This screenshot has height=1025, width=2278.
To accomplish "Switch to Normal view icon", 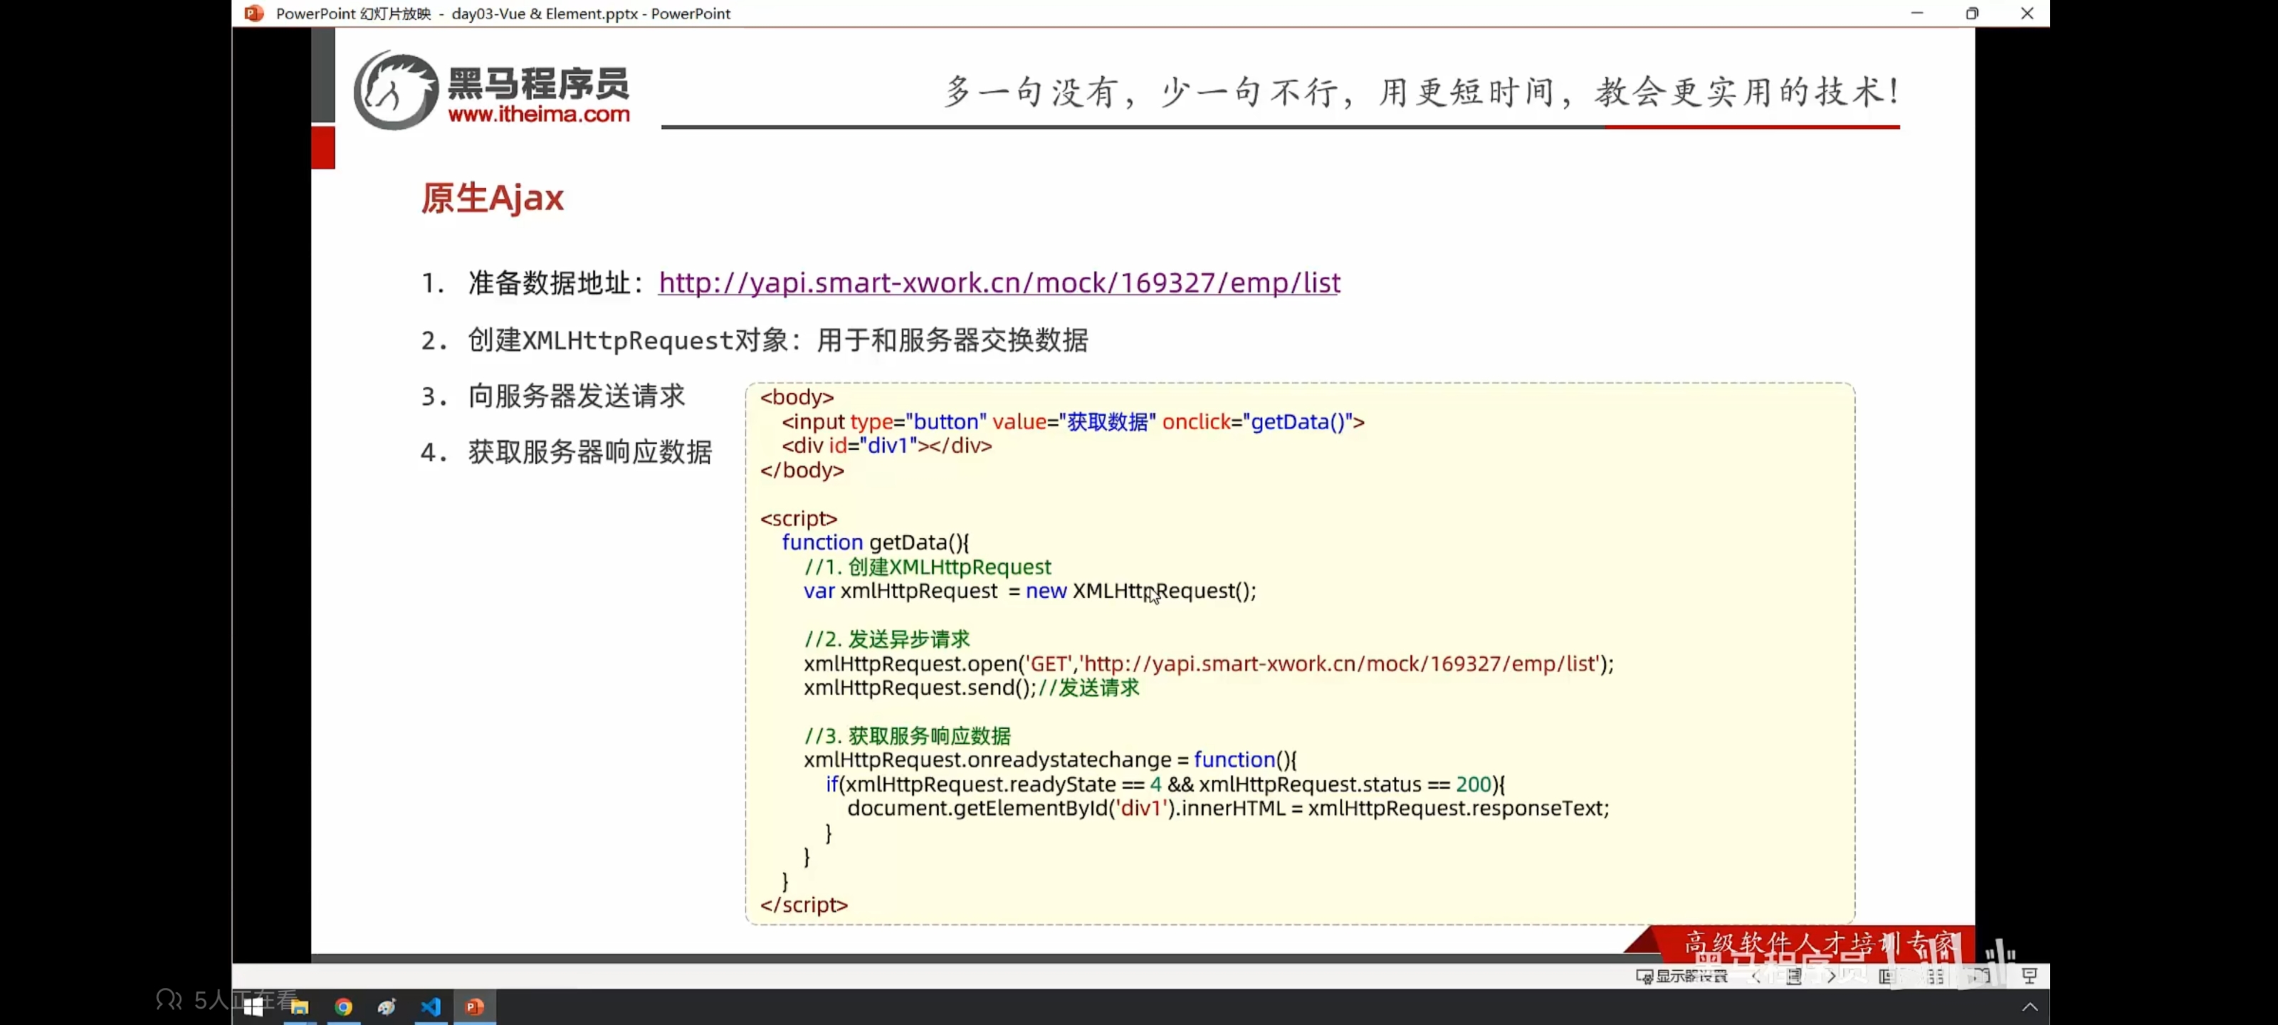I will [x=1886, y=975].
